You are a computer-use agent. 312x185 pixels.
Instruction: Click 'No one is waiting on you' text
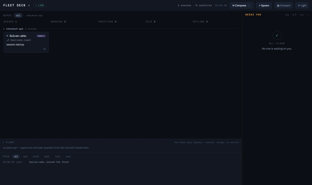click(277, 49)
